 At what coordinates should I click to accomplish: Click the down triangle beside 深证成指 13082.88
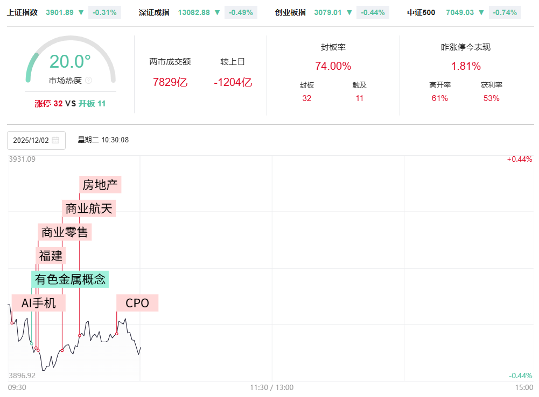pyautogui.click(x=217, y=12)
